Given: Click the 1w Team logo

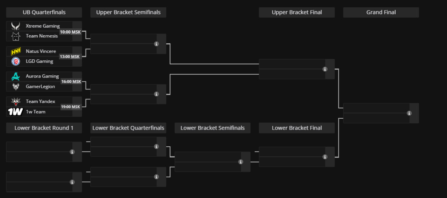Looking at the screenshot, I should click(x=15, y=112).
